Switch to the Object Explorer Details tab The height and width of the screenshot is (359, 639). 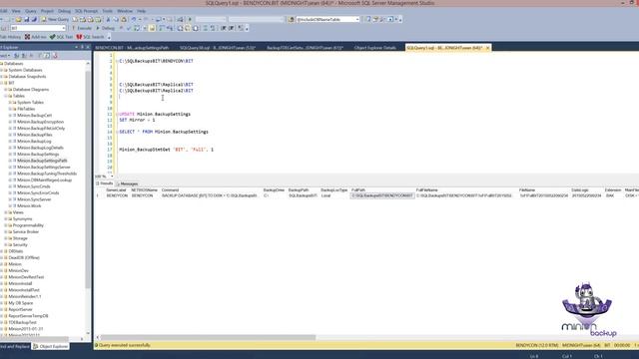click(374, 48)
